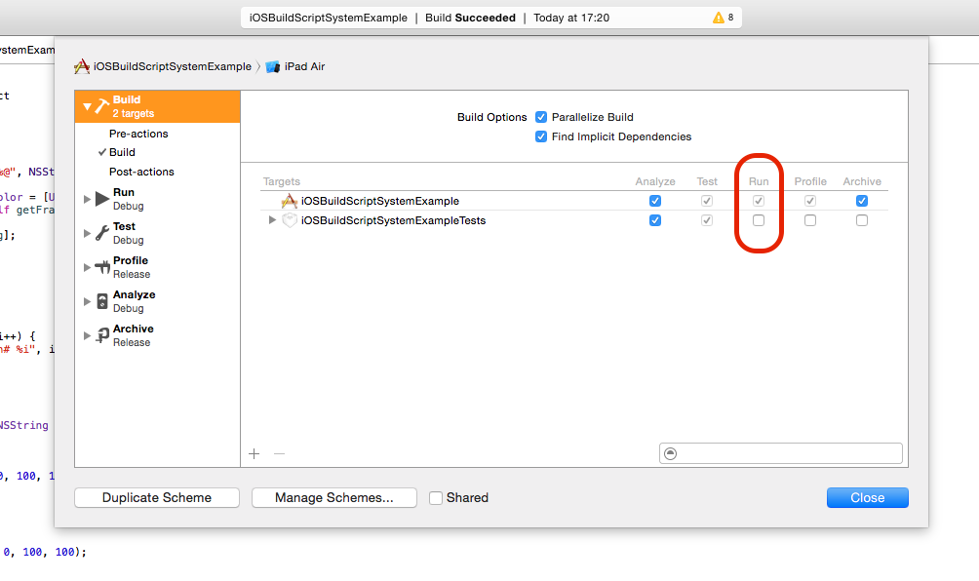Click the Build Options label
Image resolution: width=979 pixels, height=581 pixels.
(x=492, y=117)
